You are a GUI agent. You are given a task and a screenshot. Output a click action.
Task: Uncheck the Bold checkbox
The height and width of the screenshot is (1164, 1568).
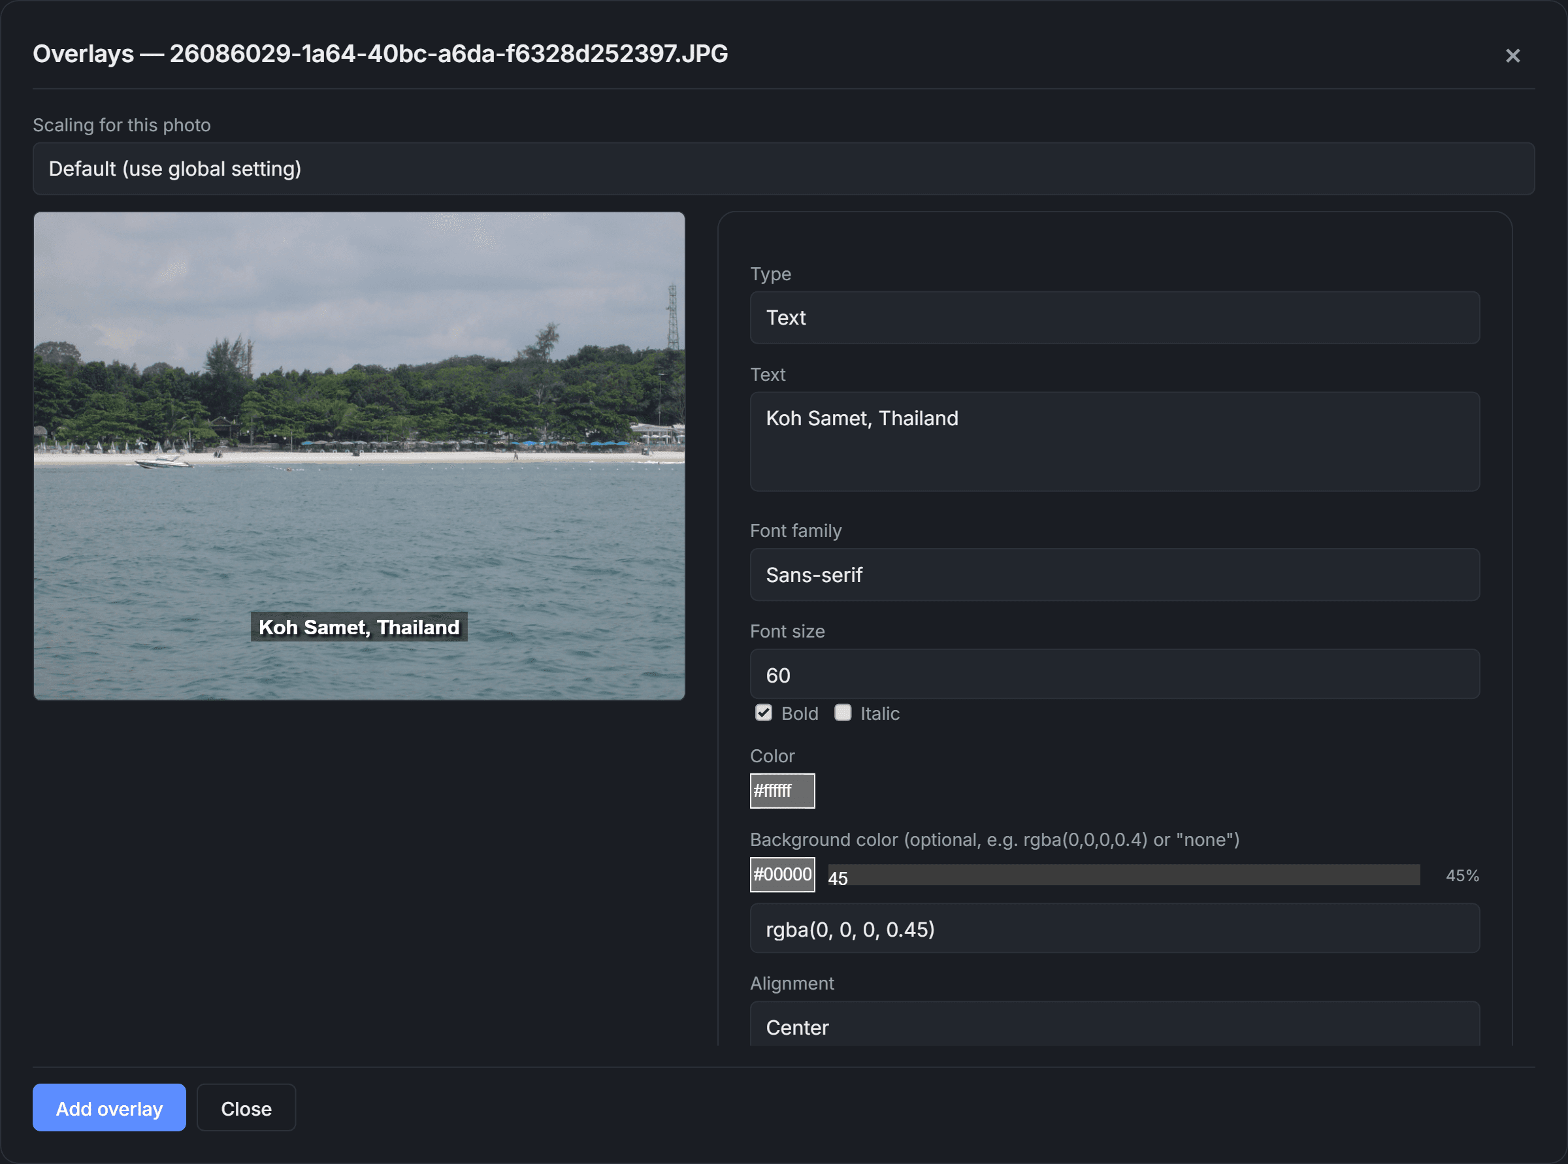(x=763, y=713)
